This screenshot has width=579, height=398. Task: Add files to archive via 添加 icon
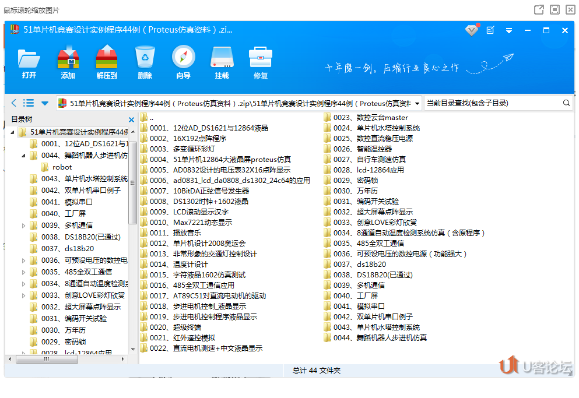click(67, 62)
